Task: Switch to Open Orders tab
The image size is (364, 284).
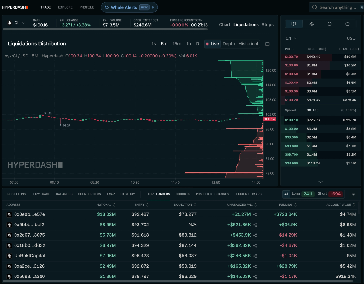Action: click(x=90, y=194)
